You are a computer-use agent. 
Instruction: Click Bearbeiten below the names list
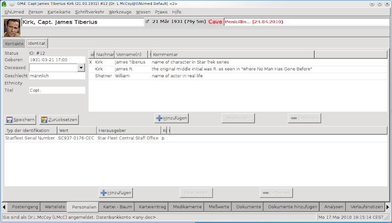[x=238, y=118]
